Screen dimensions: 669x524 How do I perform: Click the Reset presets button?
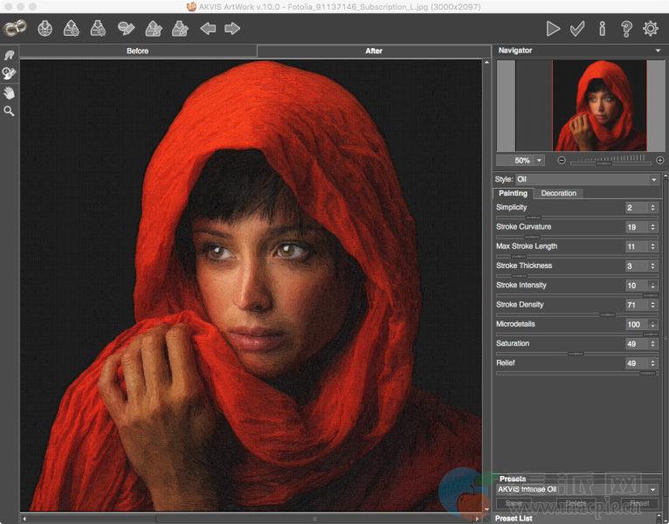(638, 504)
